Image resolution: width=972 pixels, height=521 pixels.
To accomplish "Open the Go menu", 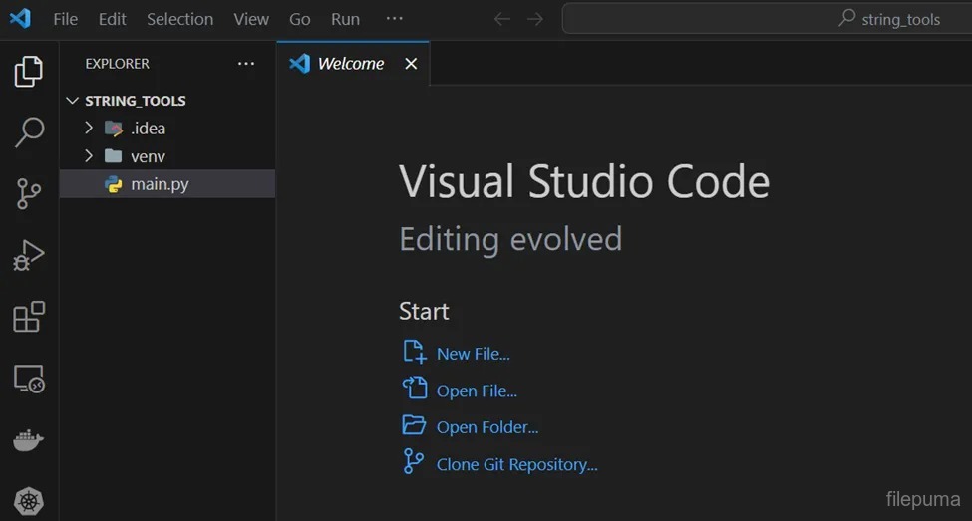I will [x=299, y=19].
